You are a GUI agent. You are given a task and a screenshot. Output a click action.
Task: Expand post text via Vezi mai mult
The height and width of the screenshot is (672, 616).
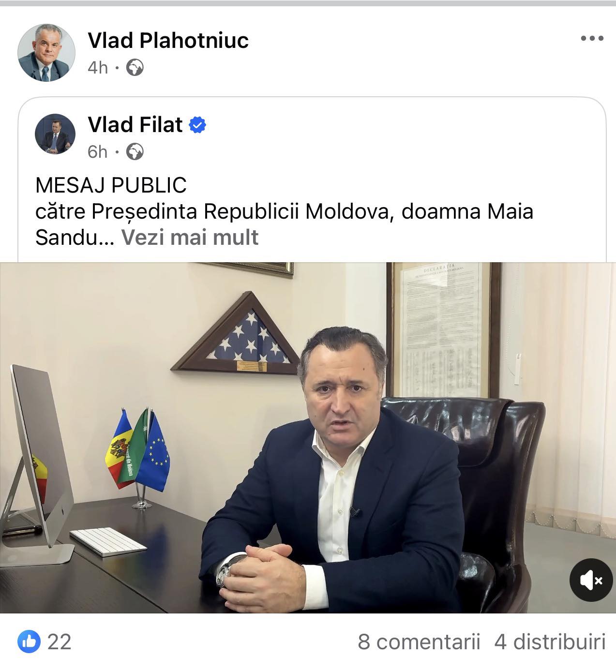point(190,237)
